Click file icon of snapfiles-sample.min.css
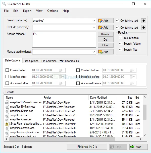151x153 pixels. [x=7, y=132]
